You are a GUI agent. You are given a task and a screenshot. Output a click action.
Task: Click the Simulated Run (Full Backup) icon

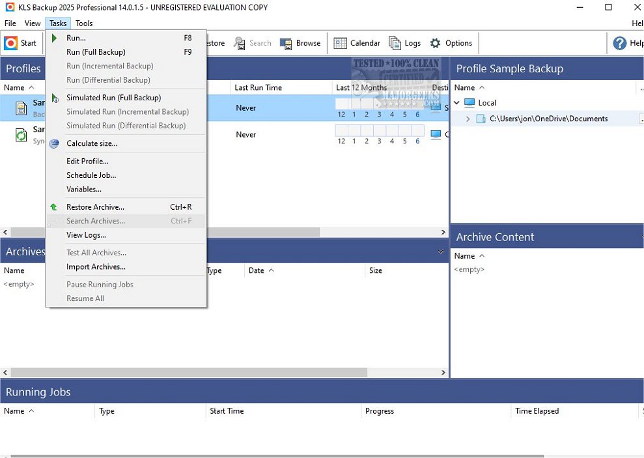pyautogui.click(x=55, y=98)
